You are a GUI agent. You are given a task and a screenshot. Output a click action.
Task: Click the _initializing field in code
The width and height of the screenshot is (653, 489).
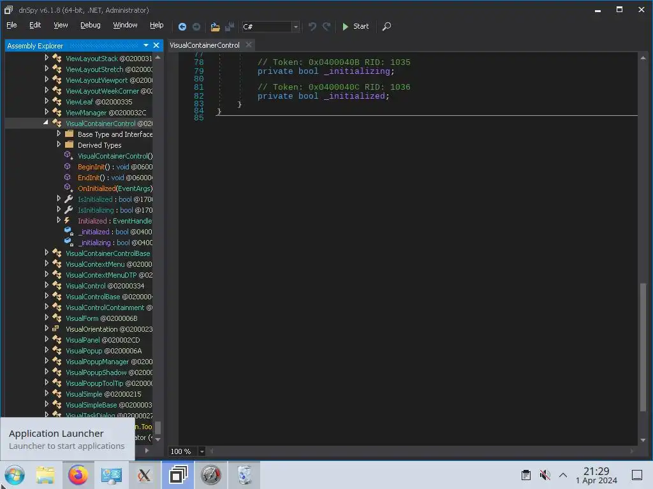[x=357, y=71]
